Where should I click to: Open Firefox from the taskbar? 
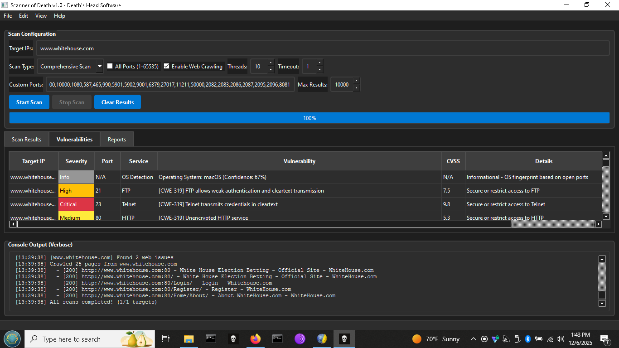click(x=256, y=339)
